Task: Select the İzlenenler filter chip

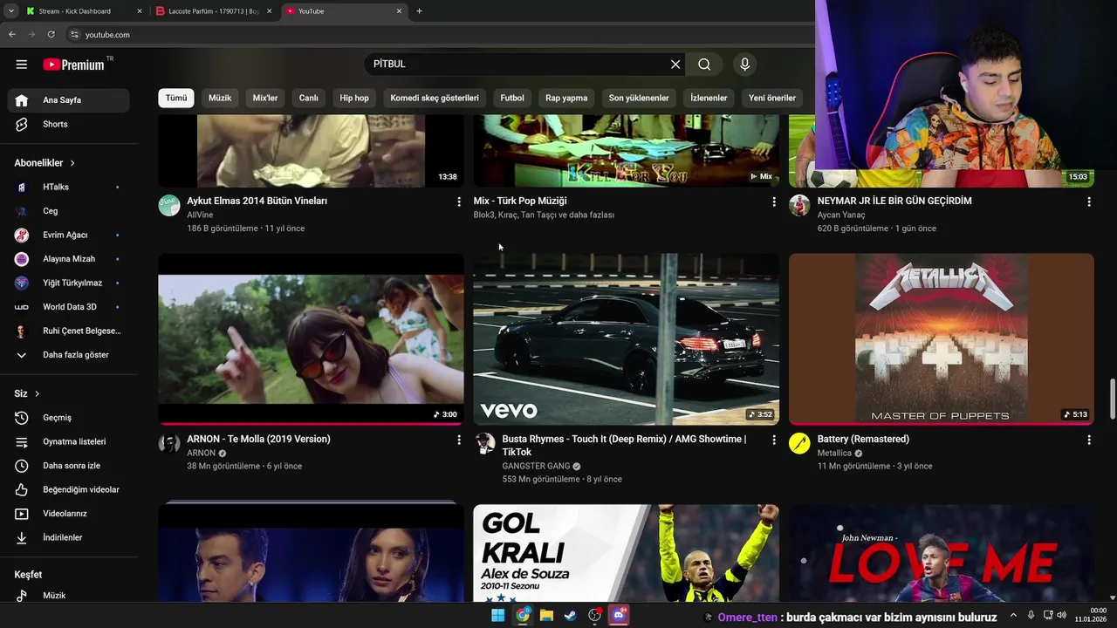Action: [x=709, y=98]
